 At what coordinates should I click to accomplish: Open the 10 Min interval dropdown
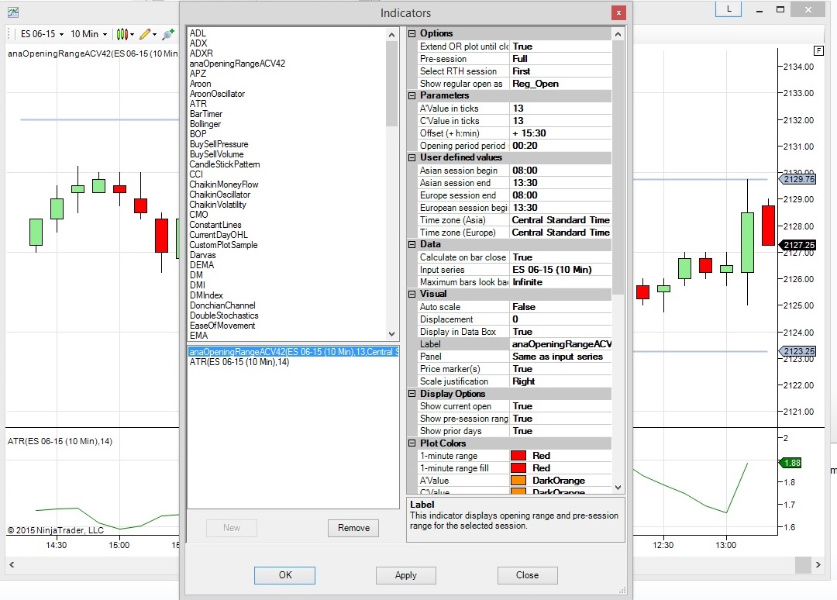tap(88, 34)
